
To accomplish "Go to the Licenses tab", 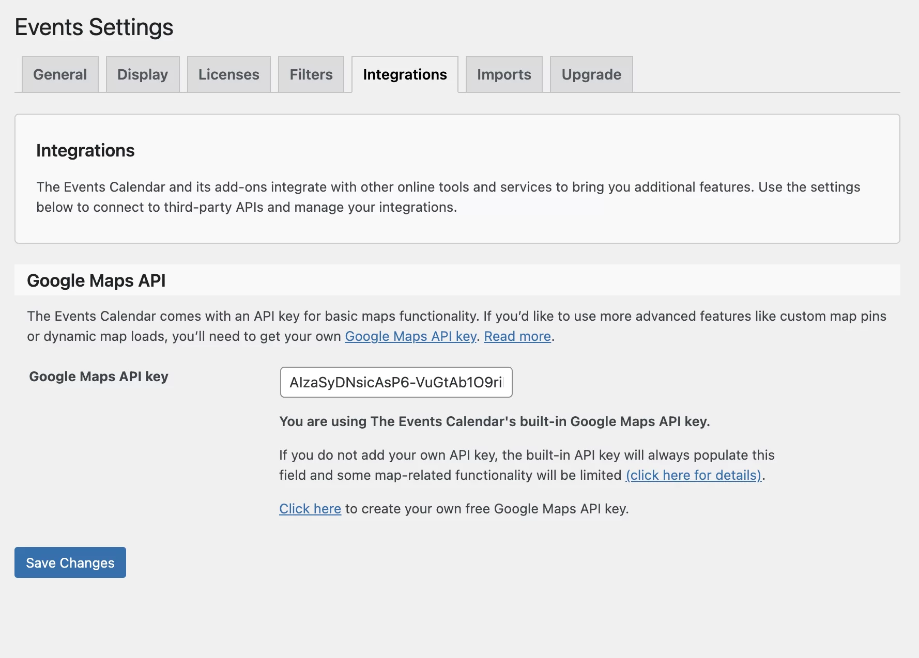I will tap(228, 74).
